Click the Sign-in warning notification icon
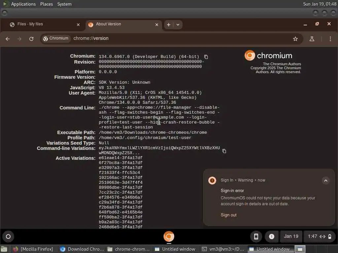This screenshot has height=253, width=338. tap(212, 180)
